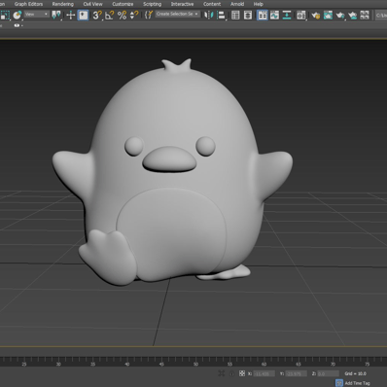This screenshot has height=387, width=387.
Task: Open the Civil View menu
Action: click(92, 4)
